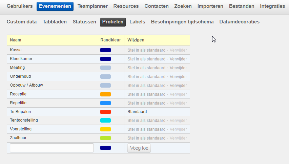Image resolution: width=289 pixels, height=164 pixels.
Task: Switch to the Labels tab
Action: (137, 22)
